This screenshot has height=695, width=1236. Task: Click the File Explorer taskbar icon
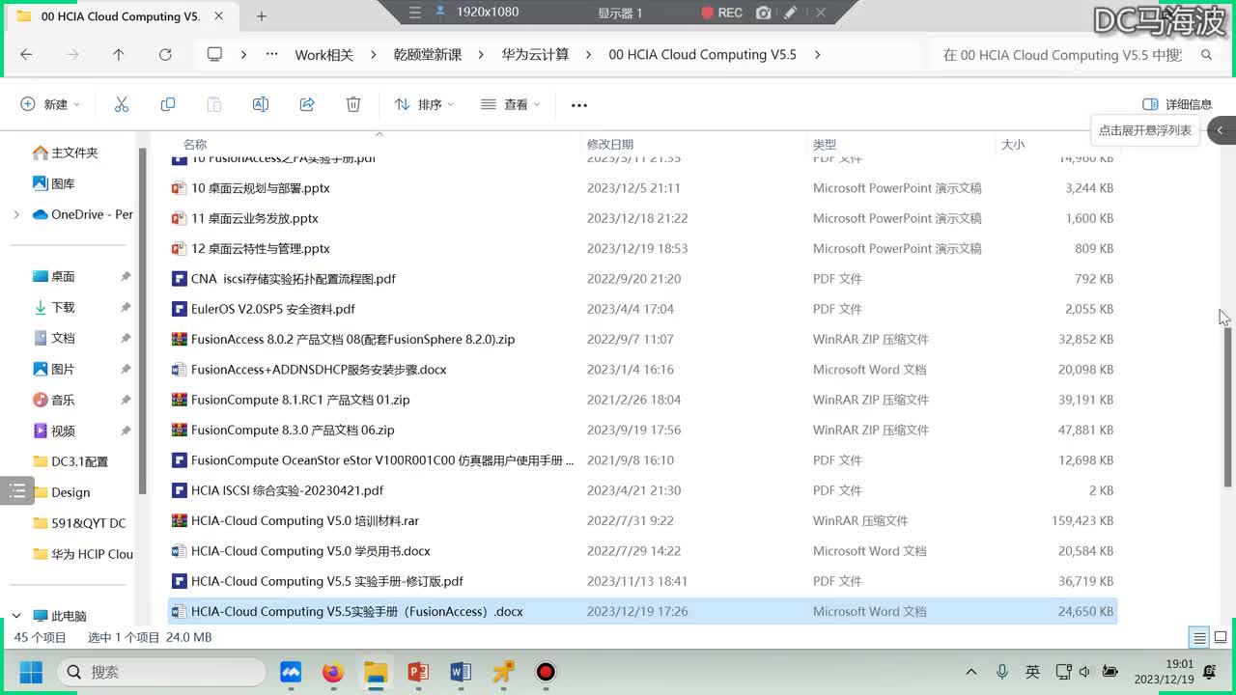(376, 672)
